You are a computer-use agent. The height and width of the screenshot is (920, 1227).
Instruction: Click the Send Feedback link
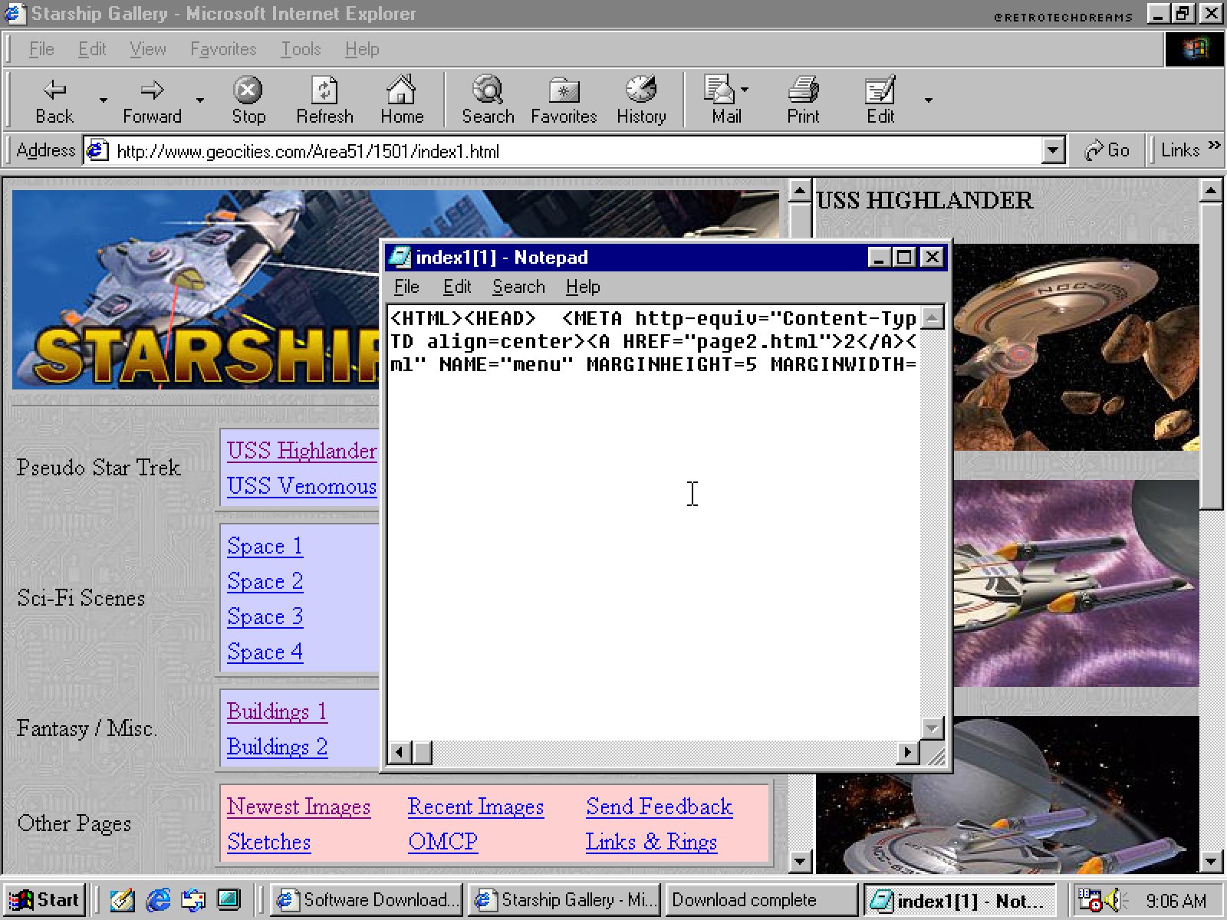659,807
